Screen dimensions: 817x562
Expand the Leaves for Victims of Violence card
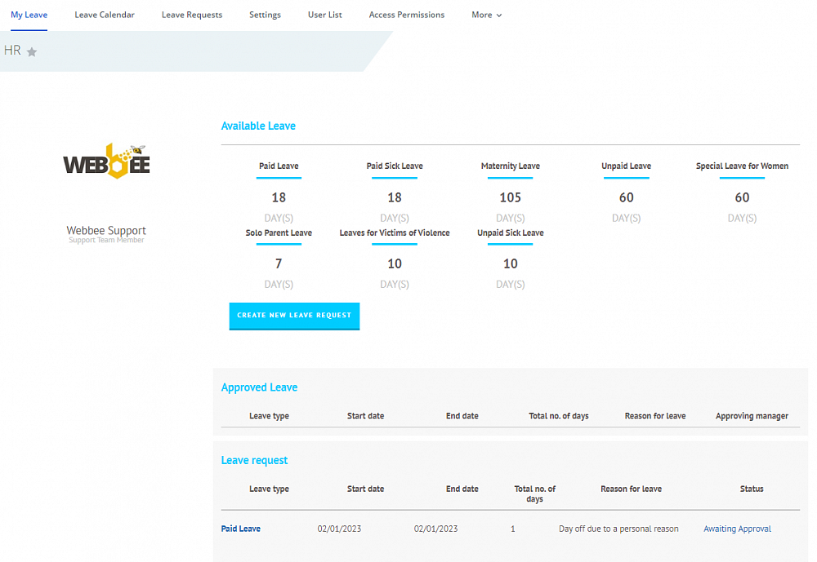[395, 233]
